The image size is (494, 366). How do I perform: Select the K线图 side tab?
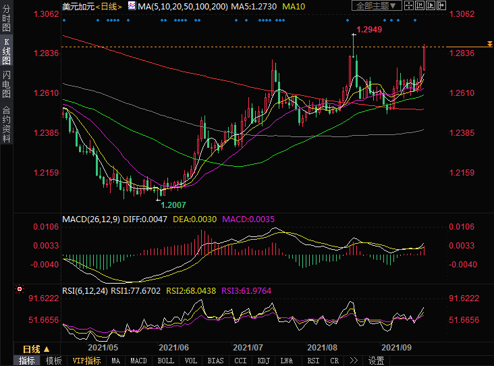click(6, 52)
